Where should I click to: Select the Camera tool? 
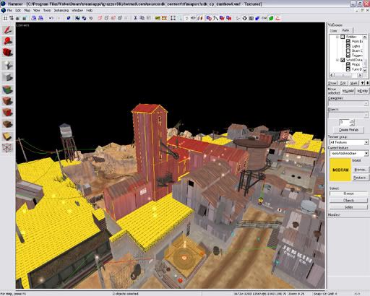coord(7,52)
